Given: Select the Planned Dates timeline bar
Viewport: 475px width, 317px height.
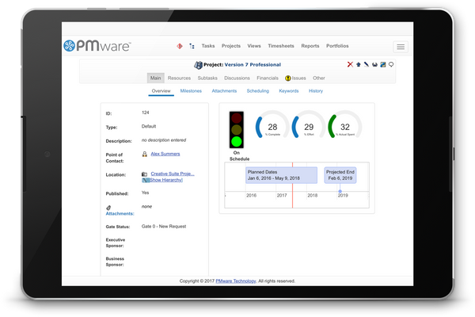Looking at the screenshot, I should [281, 175].
